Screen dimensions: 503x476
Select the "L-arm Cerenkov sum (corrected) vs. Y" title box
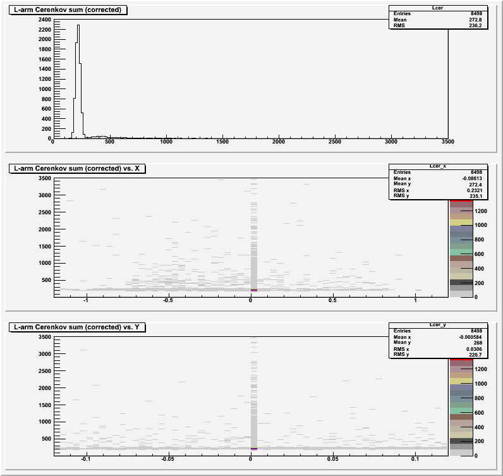coord(77,327)
